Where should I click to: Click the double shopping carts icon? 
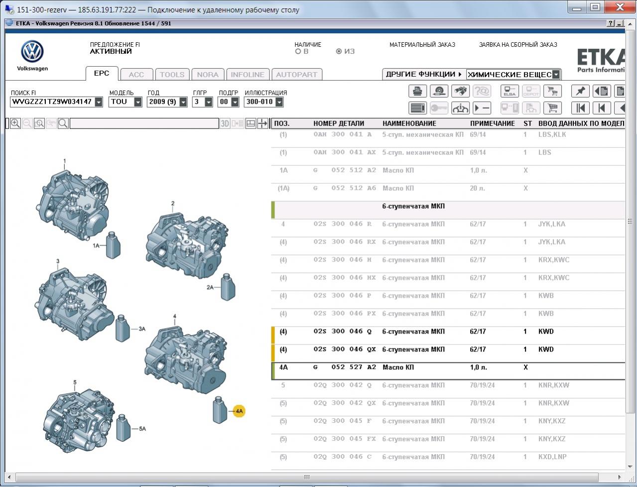tap(552, 91)
